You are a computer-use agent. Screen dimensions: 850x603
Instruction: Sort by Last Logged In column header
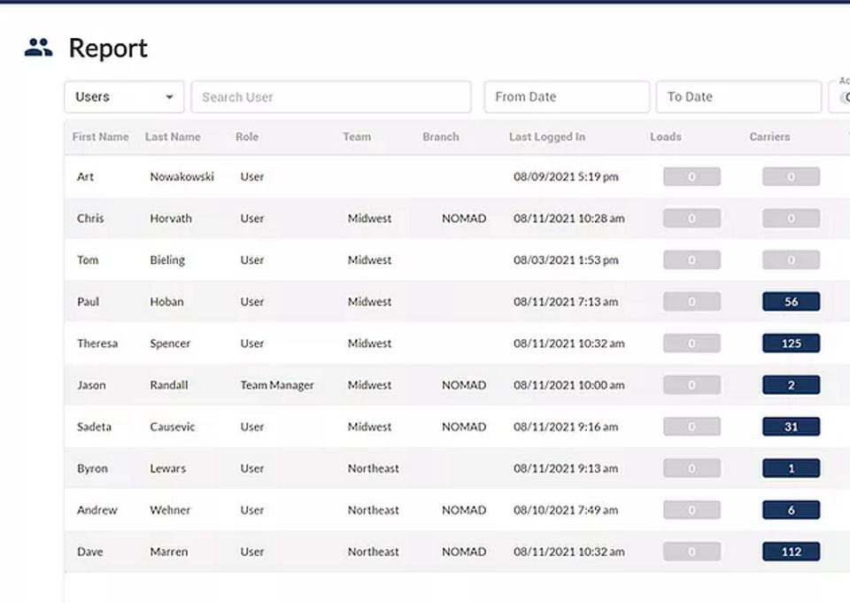click(547, 136)
